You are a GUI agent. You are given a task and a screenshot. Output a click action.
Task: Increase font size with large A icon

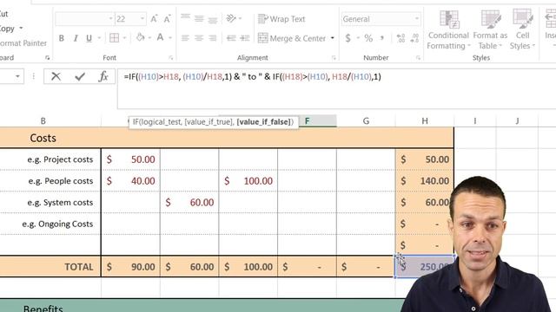point(154,19)
